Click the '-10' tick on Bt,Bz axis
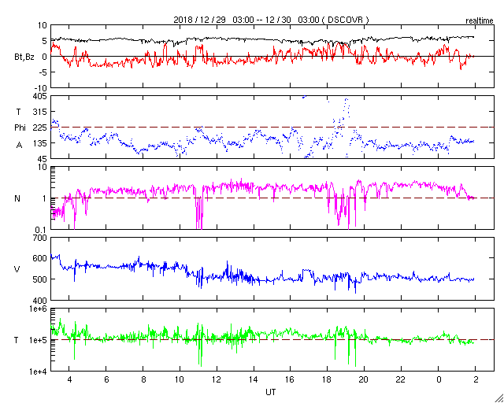Image resolution: width=504 pixels, height=403 pixels. click(42, 88)
